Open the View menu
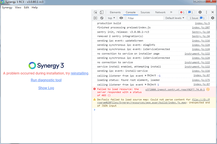Viewport: 217px width, 144px height. (18, 8)
